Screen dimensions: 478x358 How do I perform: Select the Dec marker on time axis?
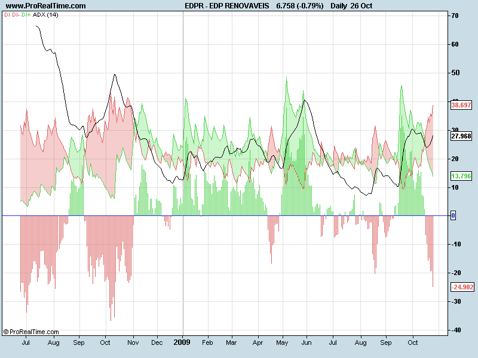coord(157,343)
